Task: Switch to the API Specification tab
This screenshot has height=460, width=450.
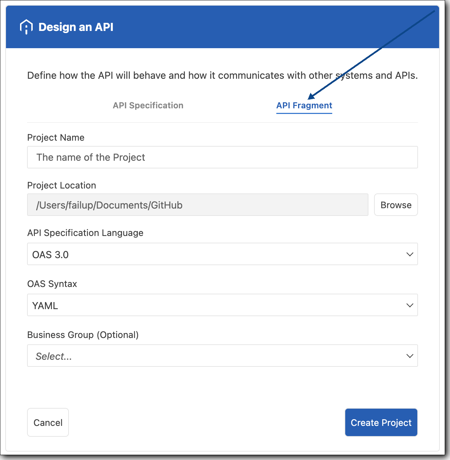Action: pyautogui.click(x=148, y=106)
